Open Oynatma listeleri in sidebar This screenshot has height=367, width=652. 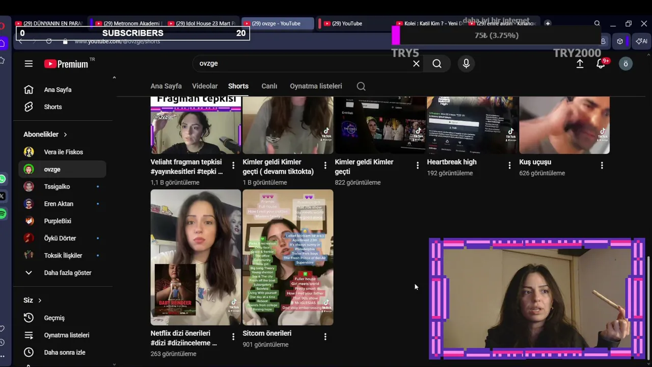(62, 335)
